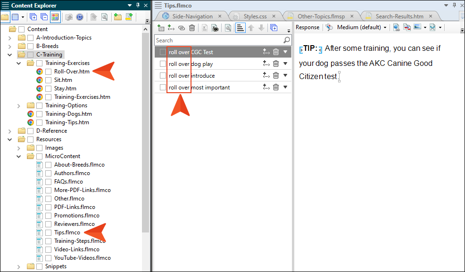Collapse the Training-Exercises folder
Viewport: 465px width, 272px height.
click(x=19, y=63)
